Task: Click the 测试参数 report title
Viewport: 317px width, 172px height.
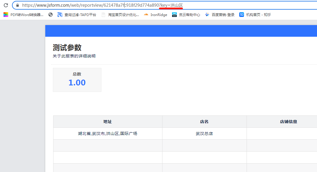Action: (67, 48)
